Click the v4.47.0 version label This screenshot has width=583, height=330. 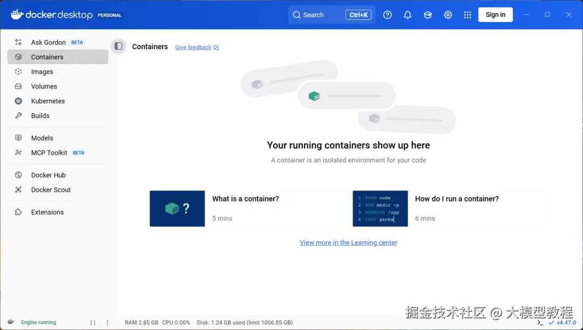pyautogui.click(x=566, y=322)
